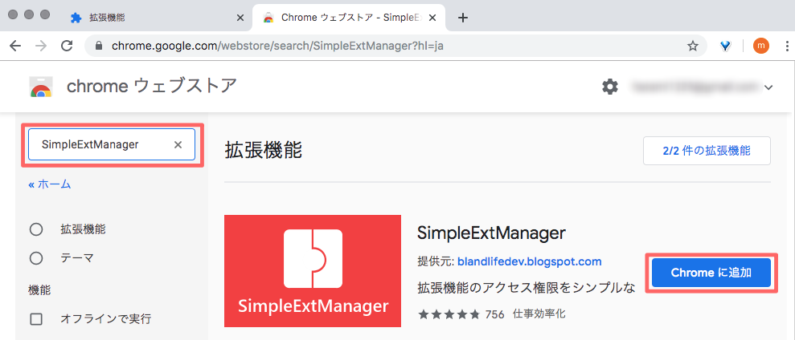The image size is (795, 340).
Task: Click the chrome ウェブストア heading
Action: pyautogui.click(x=152, y=87)
